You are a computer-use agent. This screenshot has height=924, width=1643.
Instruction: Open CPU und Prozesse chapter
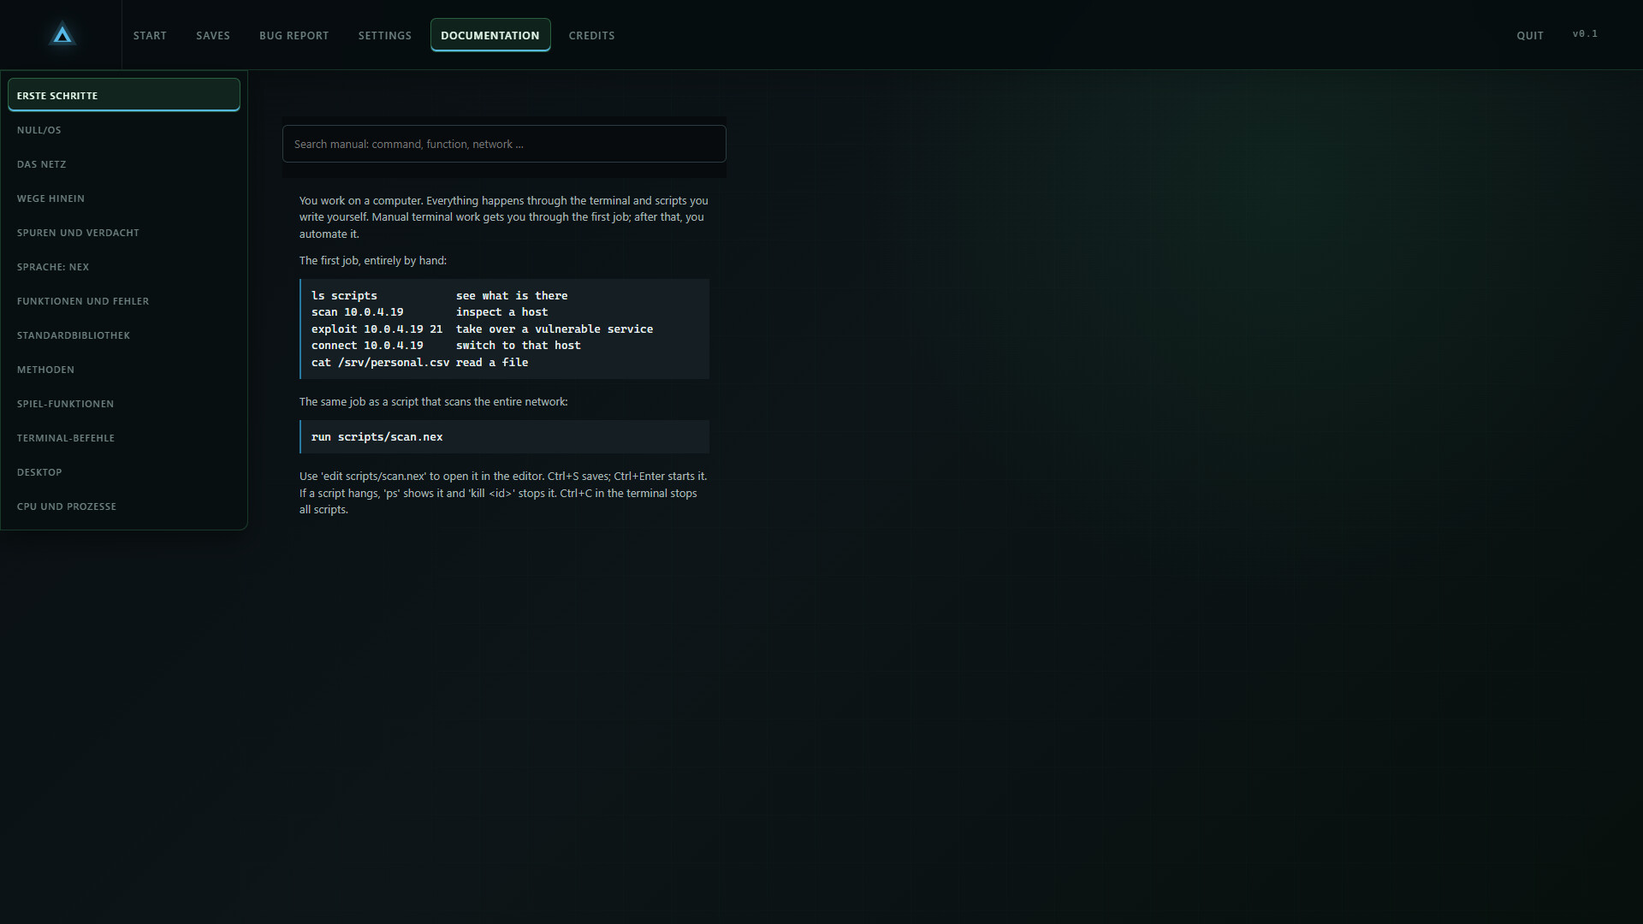(x=124, y=506)
